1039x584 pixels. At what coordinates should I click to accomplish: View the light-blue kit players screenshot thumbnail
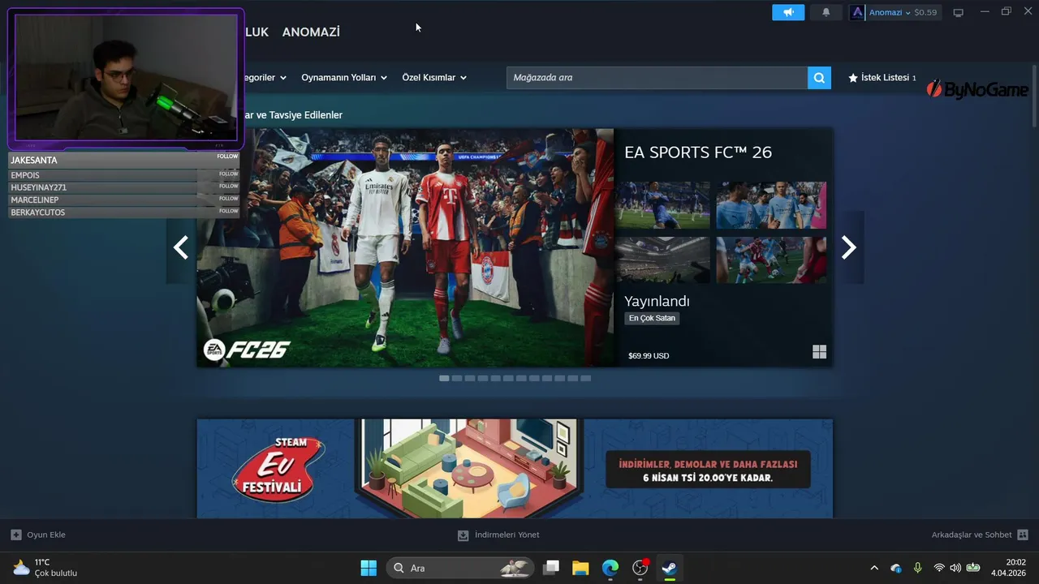click(771, 205)
